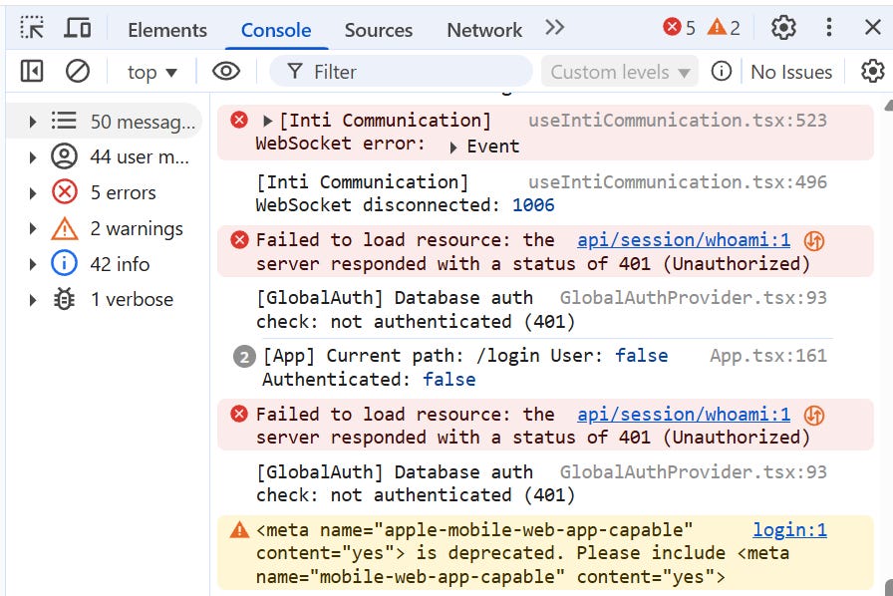Open the Custom levels dropdown
Image resolution: width=893 pixels, height=596 pixels.
[x=620, y=72]
